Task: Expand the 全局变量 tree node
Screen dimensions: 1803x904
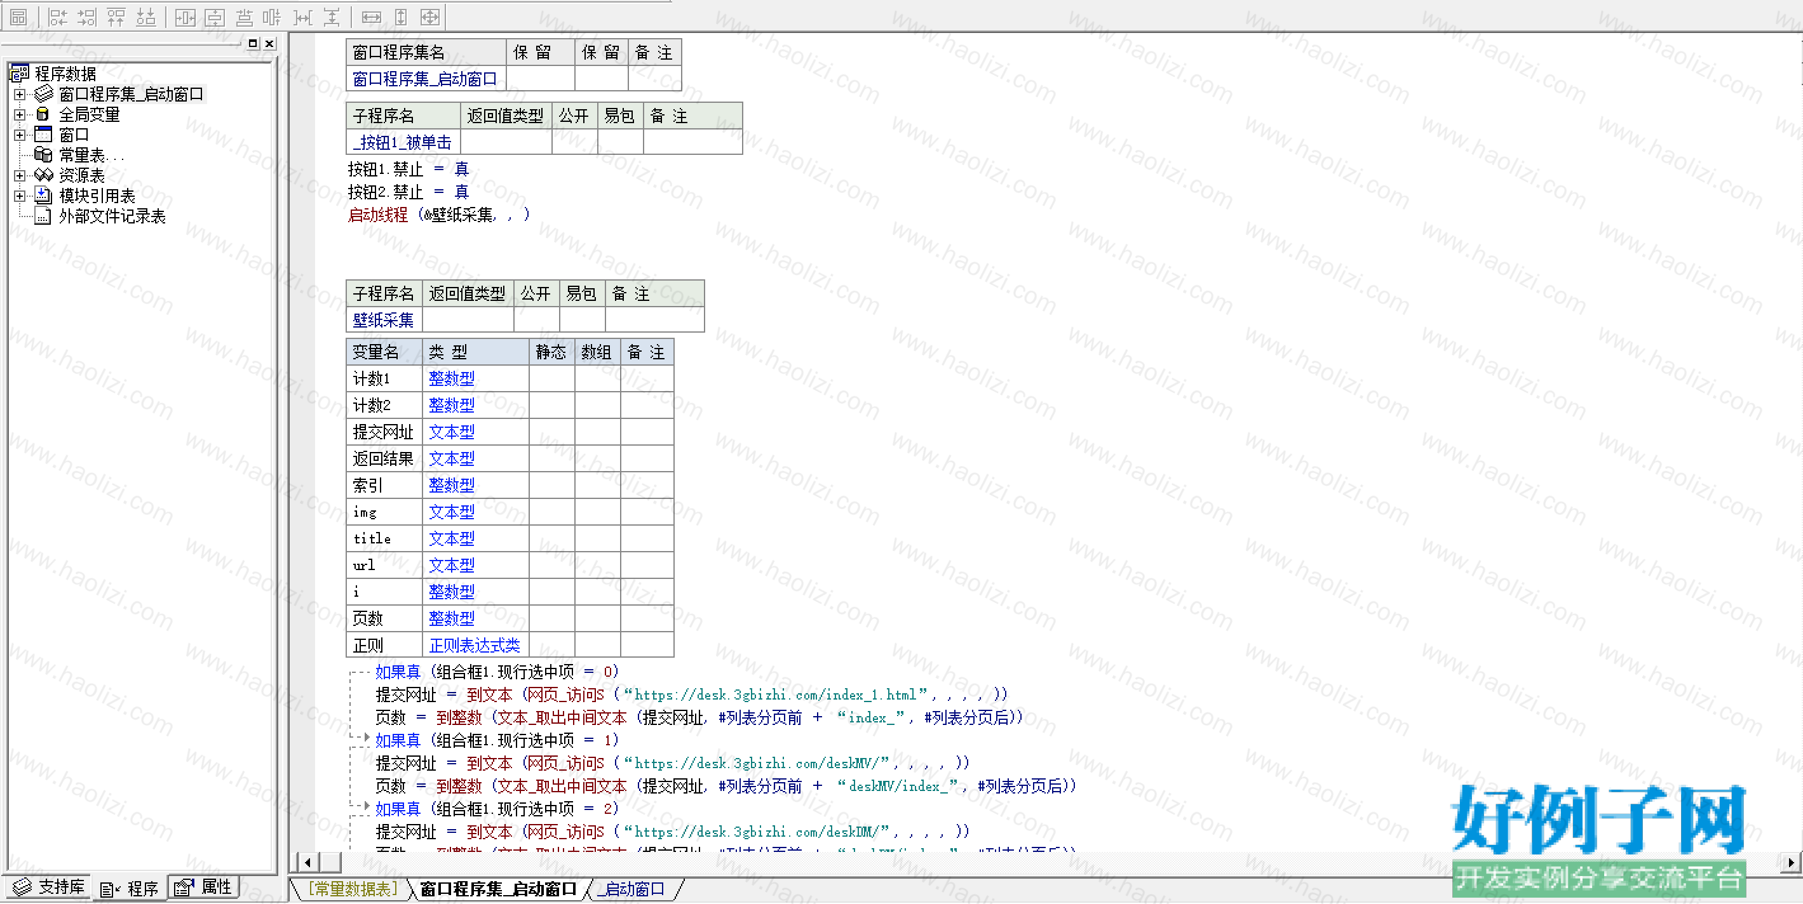Action: point(20,114)
